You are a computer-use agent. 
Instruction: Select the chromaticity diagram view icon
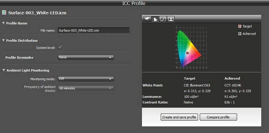[155, 19]
